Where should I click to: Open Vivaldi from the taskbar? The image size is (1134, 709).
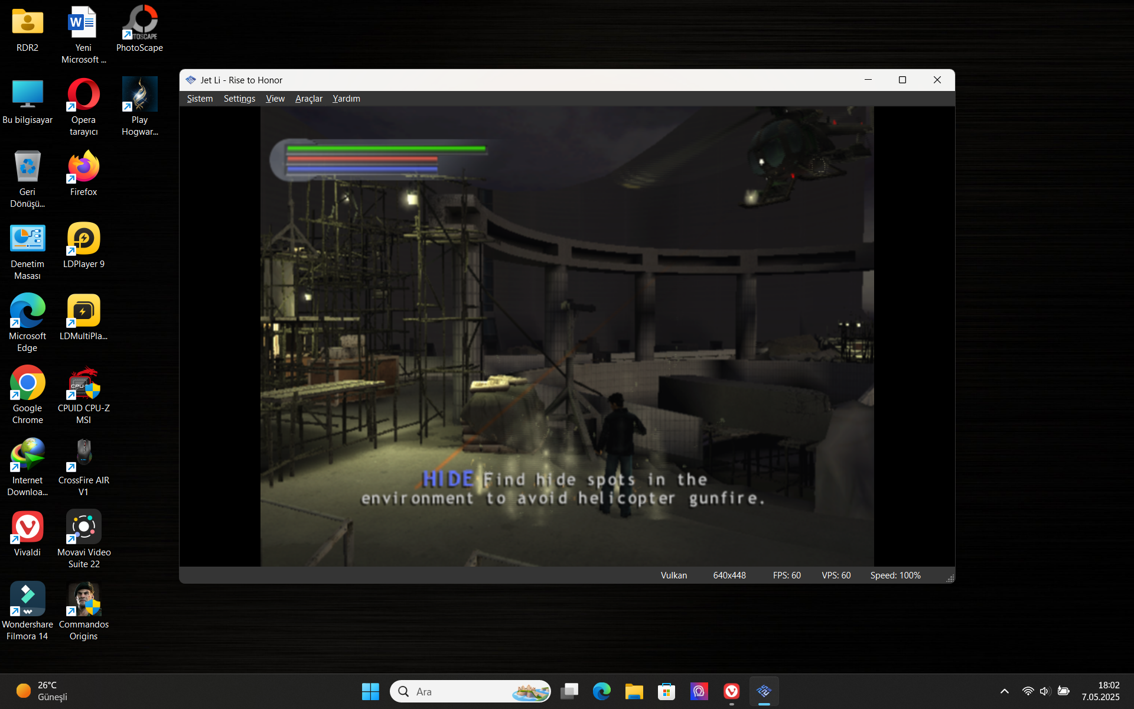pyautogui.click(x=732, y=691)
